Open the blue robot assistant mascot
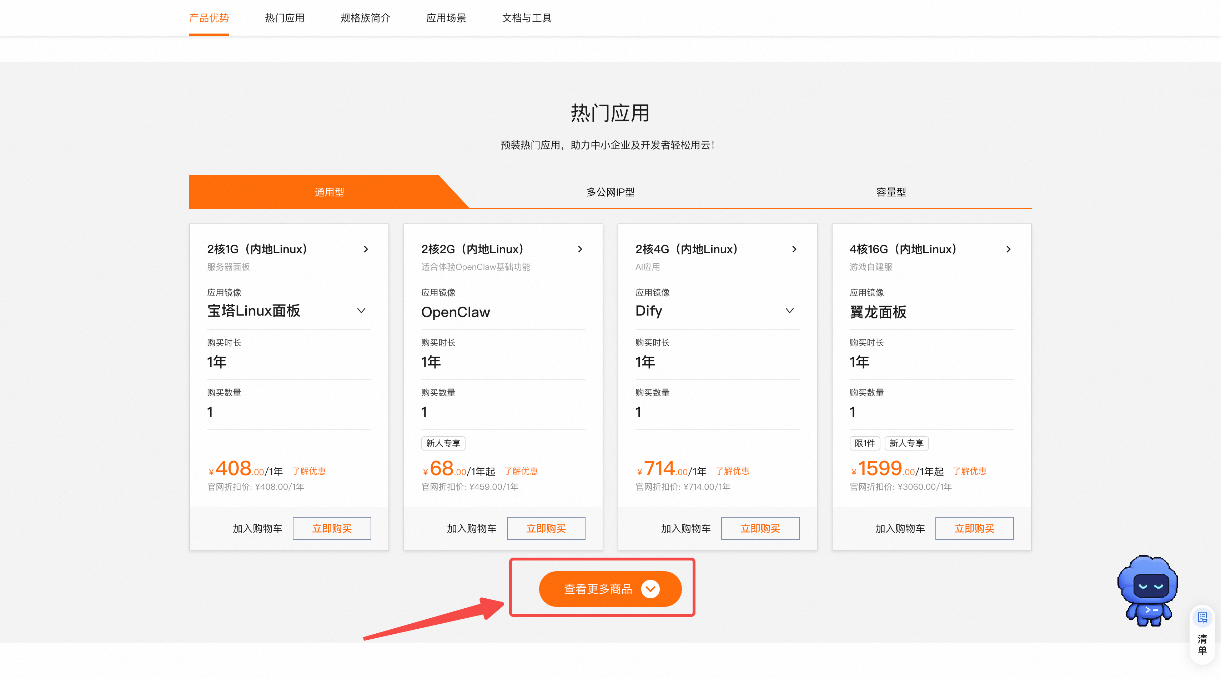The width and height of the screenshot is (1221, 679). click(1147, 590)
